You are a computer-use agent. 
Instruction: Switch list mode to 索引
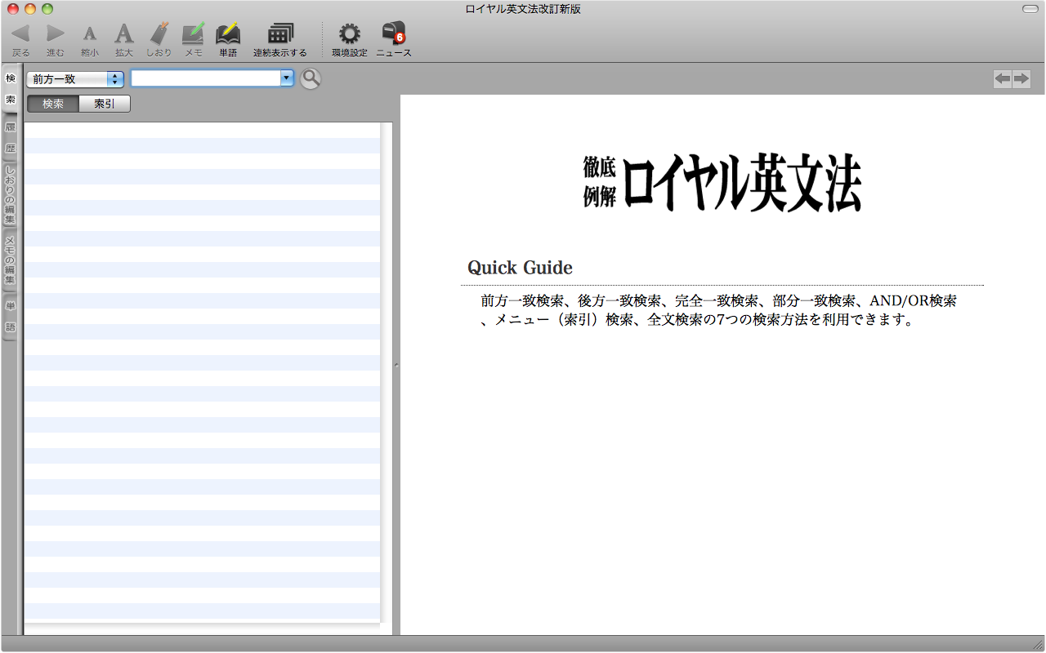(x=105, y=104)
